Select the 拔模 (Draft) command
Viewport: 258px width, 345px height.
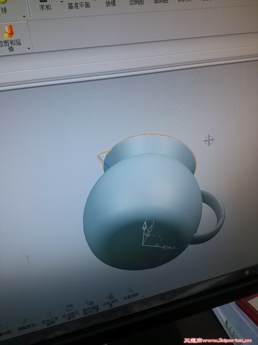point(111,3)
